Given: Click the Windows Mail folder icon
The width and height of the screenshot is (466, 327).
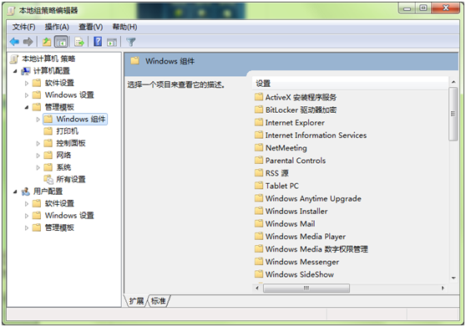Looking at the screenshot, I should (x=259, y=223).
